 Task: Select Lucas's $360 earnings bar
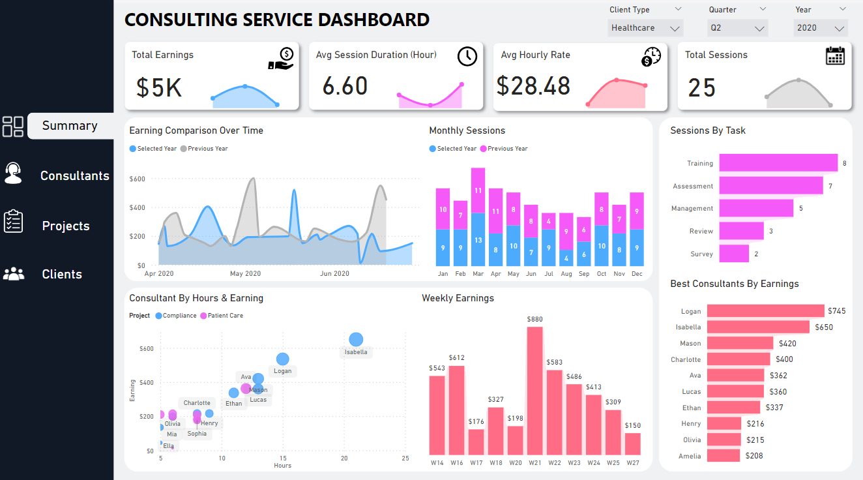735,391
